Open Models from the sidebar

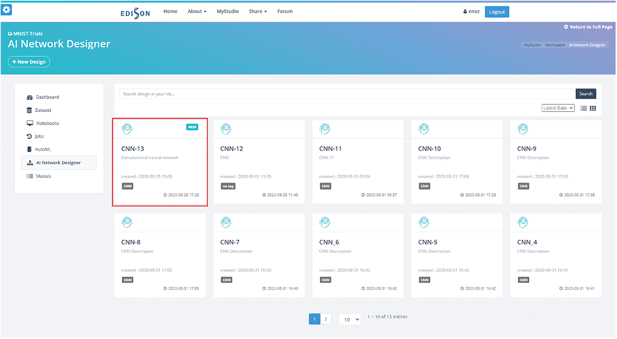click(x=43, y=176)
